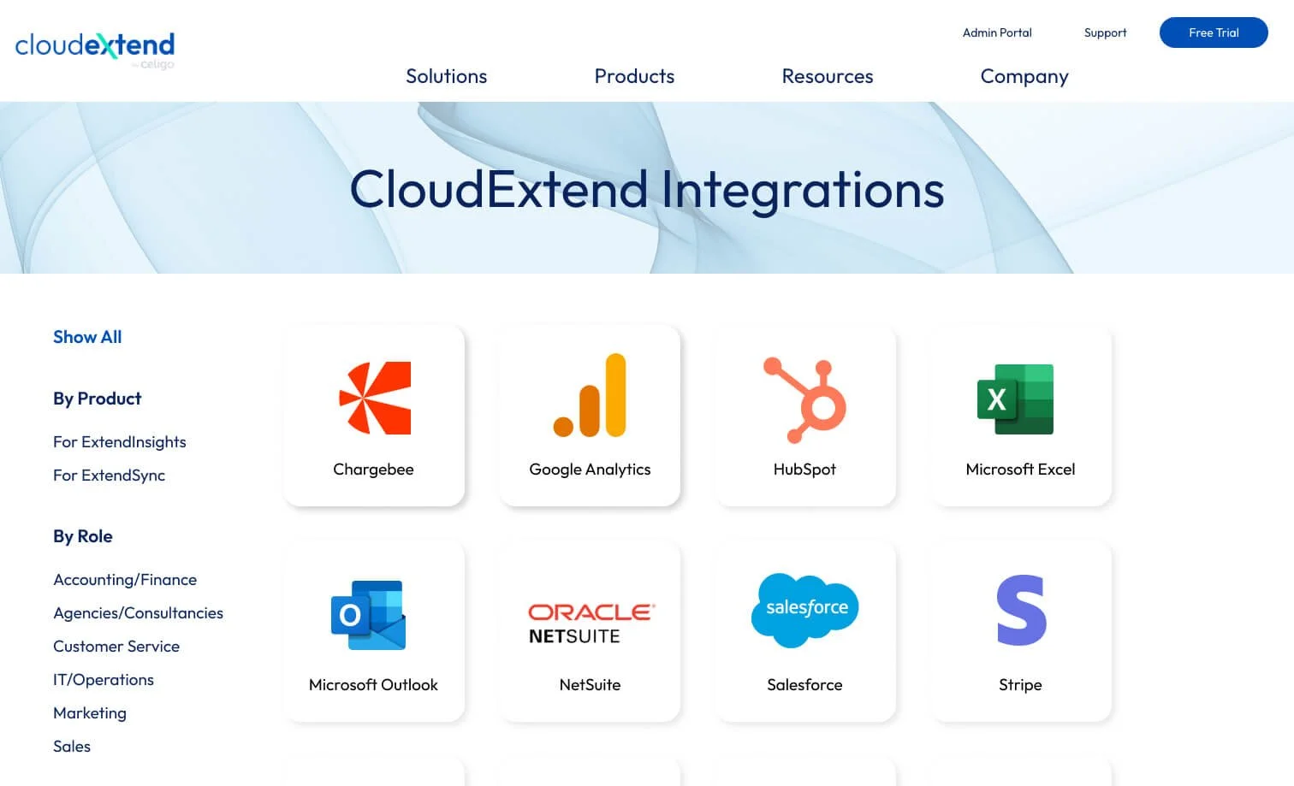Click the Oracle NetSuite logo

[x=591, y=623]
